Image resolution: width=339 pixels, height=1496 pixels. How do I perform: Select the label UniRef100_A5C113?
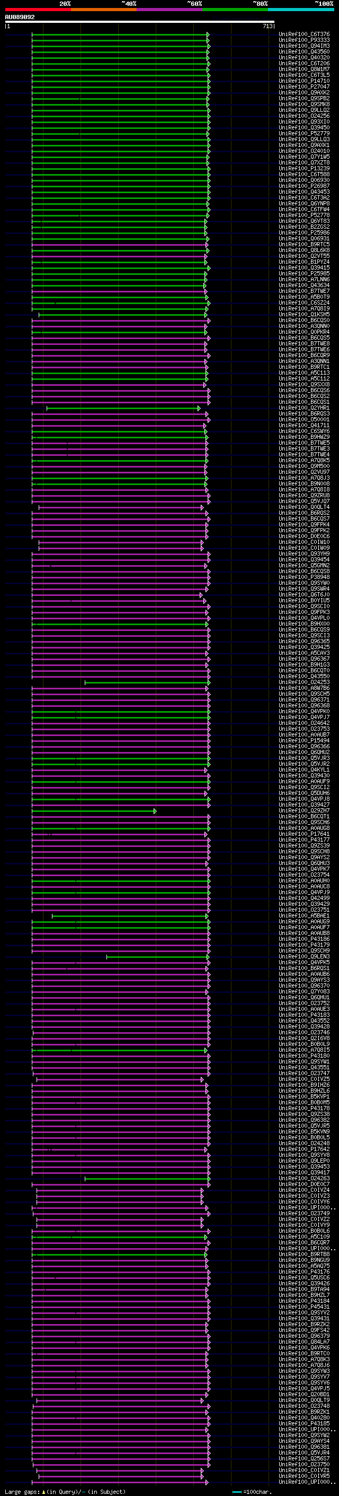click(x=304, y=373)
